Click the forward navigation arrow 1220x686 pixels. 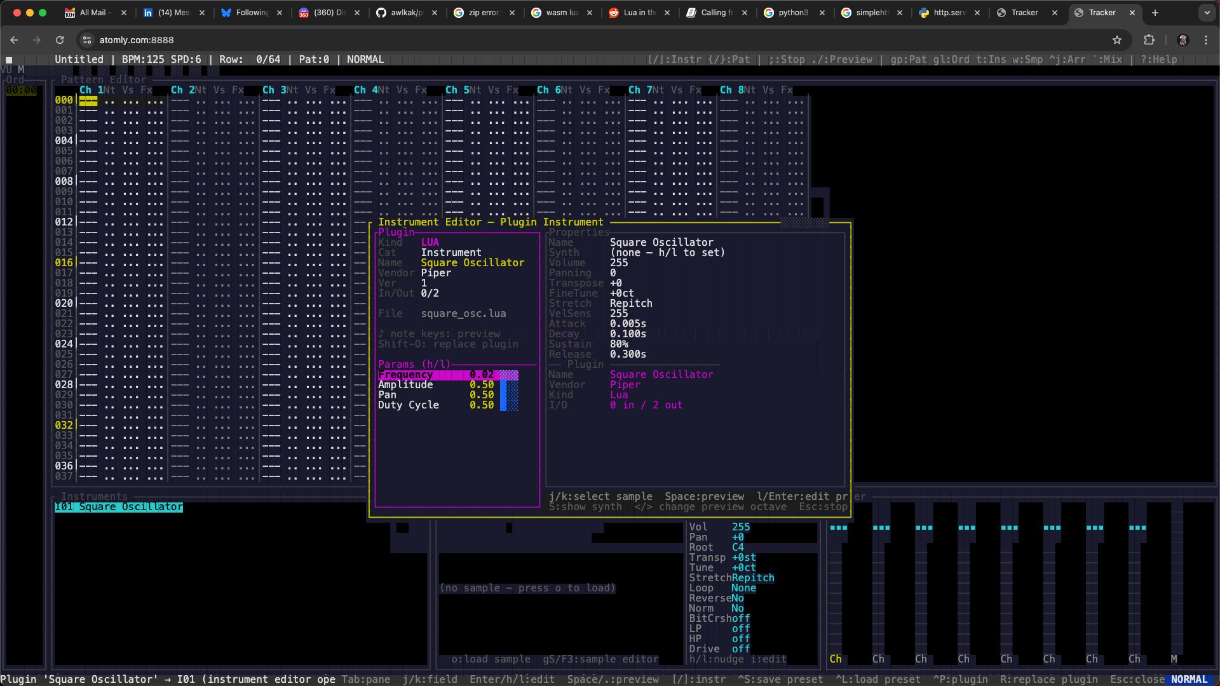click(37, 39)
